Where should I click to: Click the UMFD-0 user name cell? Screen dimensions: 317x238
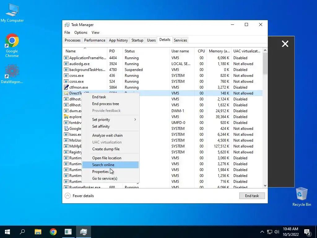coord(178,123)
